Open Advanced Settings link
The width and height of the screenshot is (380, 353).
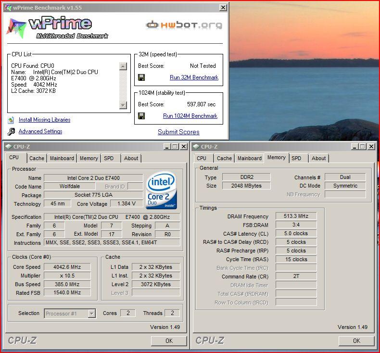coord(40,131)
